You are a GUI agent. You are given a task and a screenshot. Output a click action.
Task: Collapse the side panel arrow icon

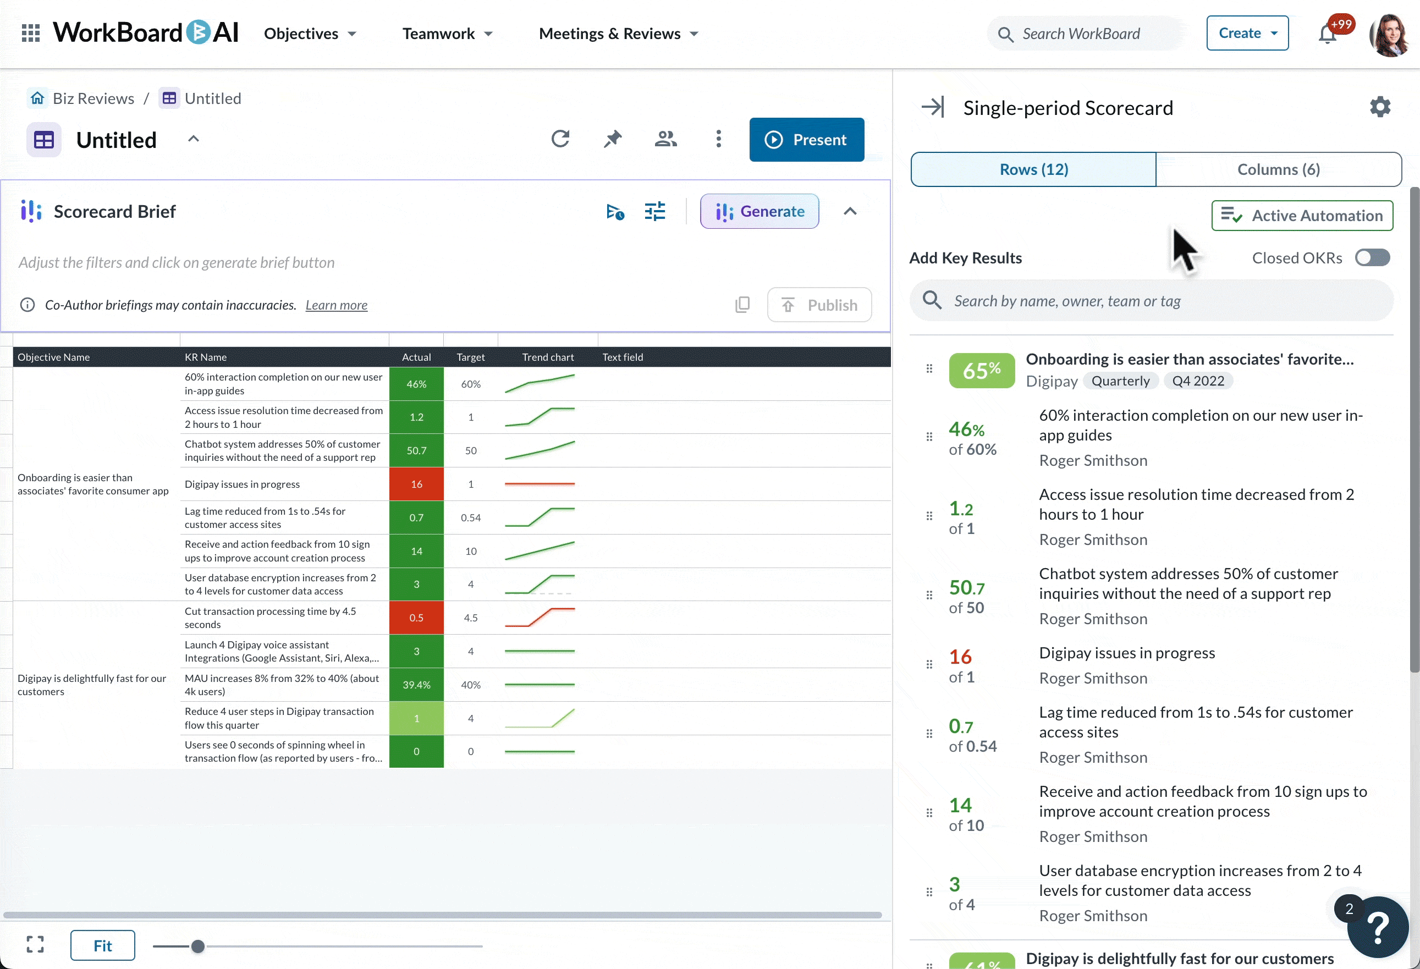pyautogui.click(x=933, y=107)
